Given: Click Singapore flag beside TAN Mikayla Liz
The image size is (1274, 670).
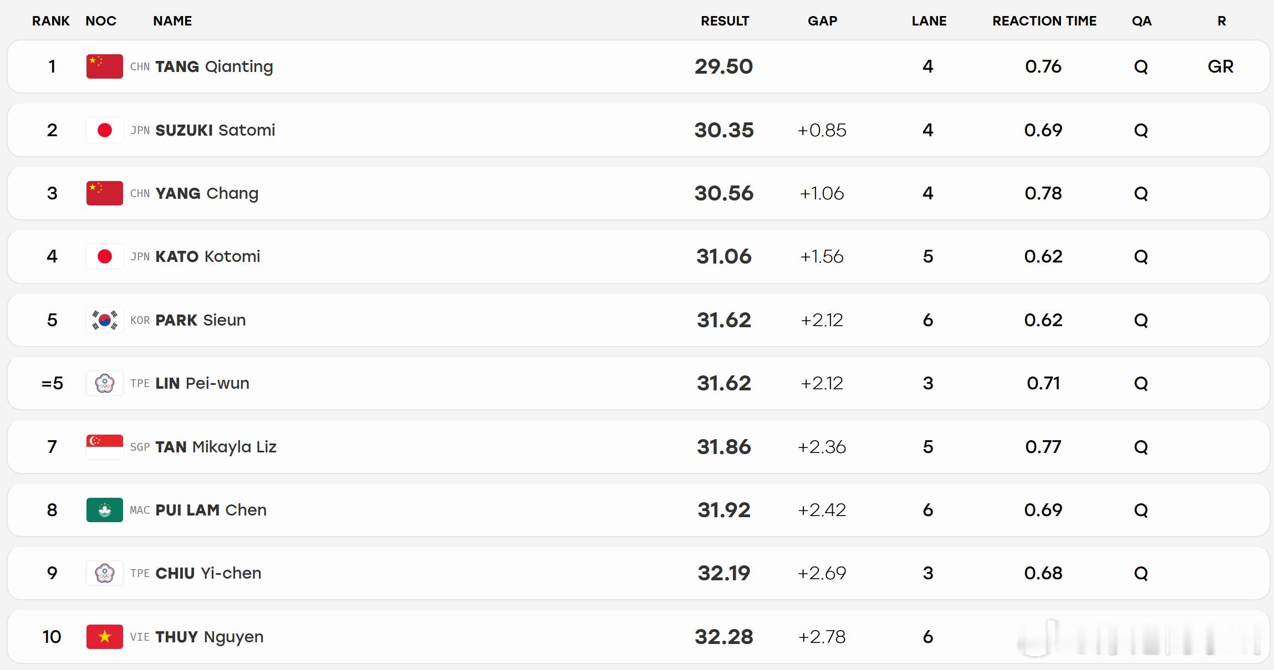Looking at the screenshot, I should pos(104,447).
